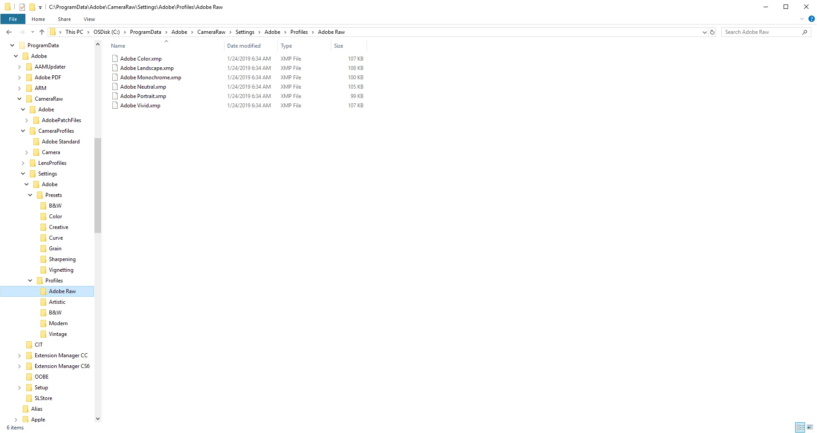This screenshot has width=817, height=433.
Task: Click the Vintage folder icon in tree
Action: [43, 334]
